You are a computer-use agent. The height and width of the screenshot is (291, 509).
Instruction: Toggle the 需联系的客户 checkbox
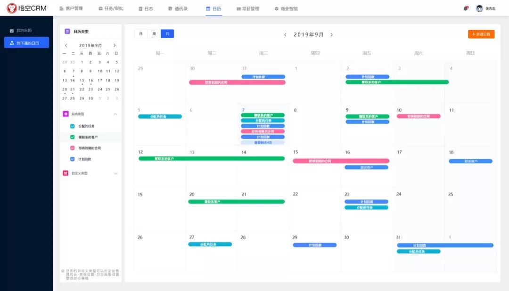click(73, 137)
